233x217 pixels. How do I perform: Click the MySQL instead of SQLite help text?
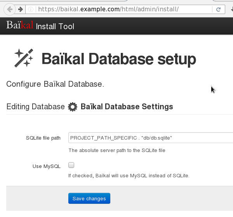point(129,175)
